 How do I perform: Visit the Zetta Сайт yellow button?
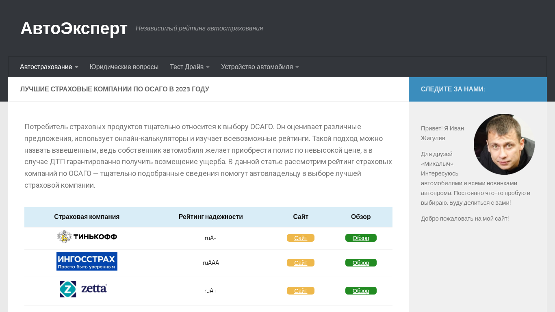[x=301, y=291]
